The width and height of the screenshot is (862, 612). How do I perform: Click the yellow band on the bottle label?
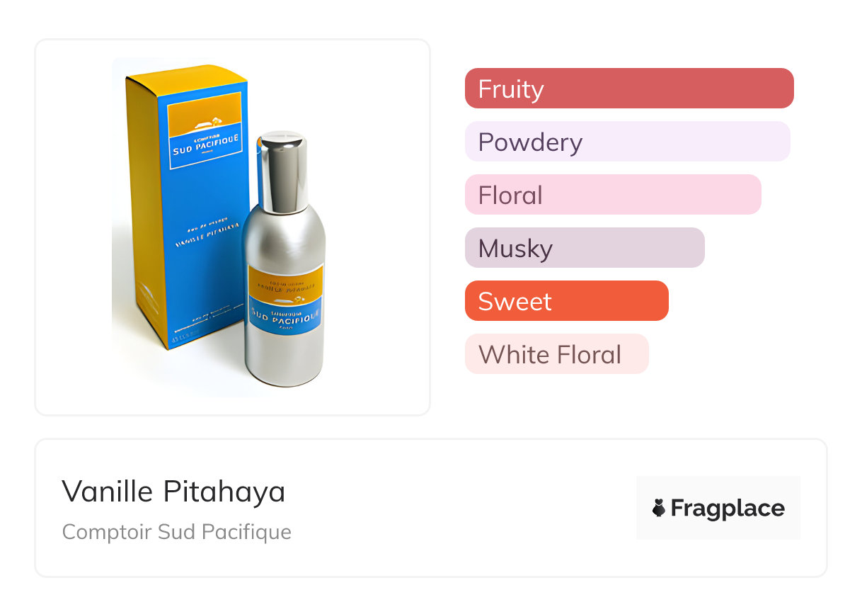[x=285, y=280]
